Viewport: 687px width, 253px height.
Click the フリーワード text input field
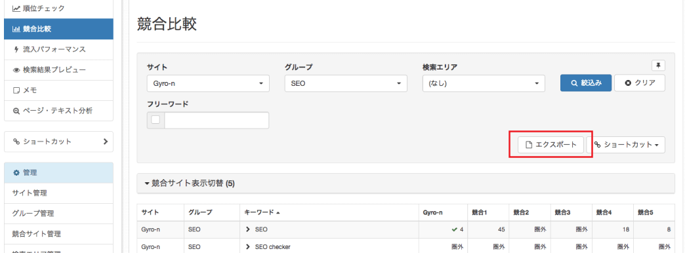217,121
